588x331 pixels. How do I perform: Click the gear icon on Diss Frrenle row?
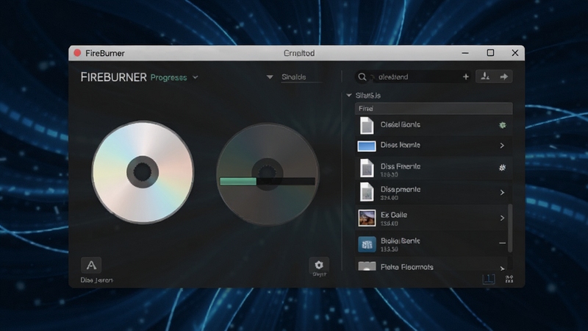point(502,168)
